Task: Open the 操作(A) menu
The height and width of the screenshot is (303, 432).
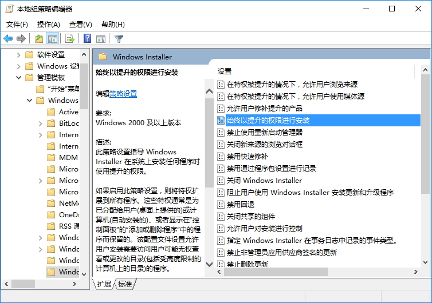Action: click(x=49, y=25)
